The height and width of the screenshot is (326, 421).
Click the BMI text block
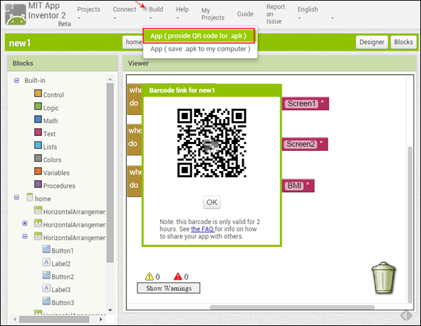(x=298, y=186)
